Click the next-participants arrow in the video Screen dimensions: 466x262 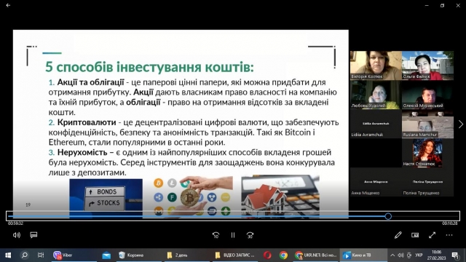coord(461,124)
